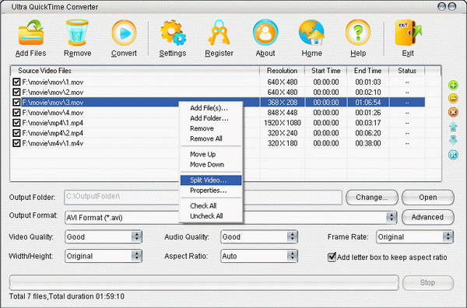Click status text Total 7 files,Total duration
The image size is (467, 308).
point(67,296)
